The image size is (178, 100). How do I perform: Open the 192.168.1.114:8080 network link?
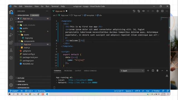point(83,82)
